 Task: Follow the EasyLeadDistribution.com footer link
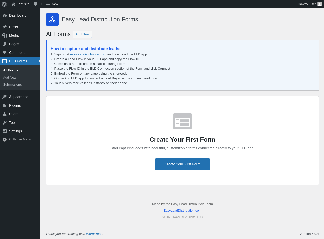click(x=183, y=210)
